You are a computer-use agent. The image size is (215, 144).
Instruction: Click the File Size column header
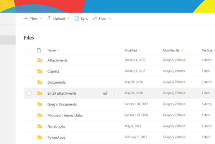207,50
